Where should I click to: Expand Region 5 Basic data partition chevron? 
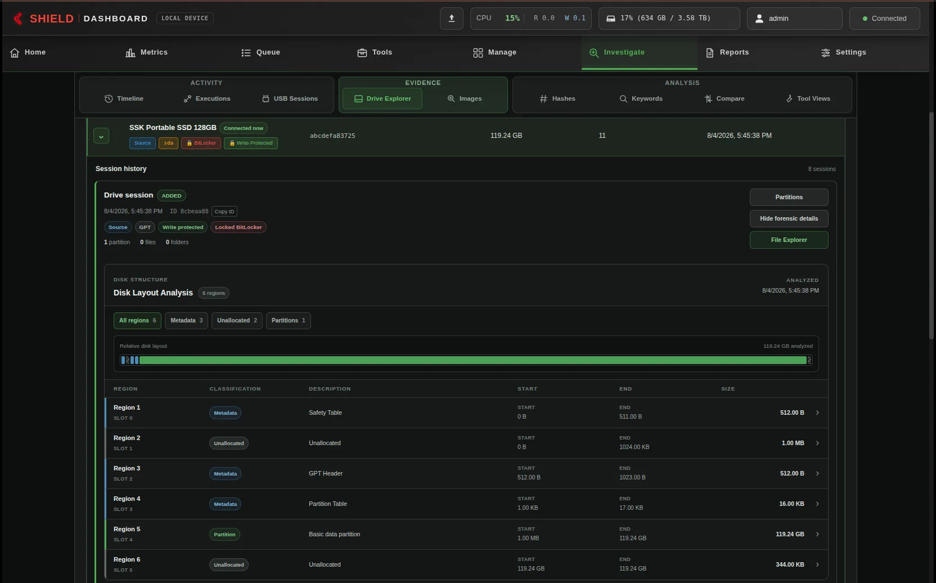[817, 534]
